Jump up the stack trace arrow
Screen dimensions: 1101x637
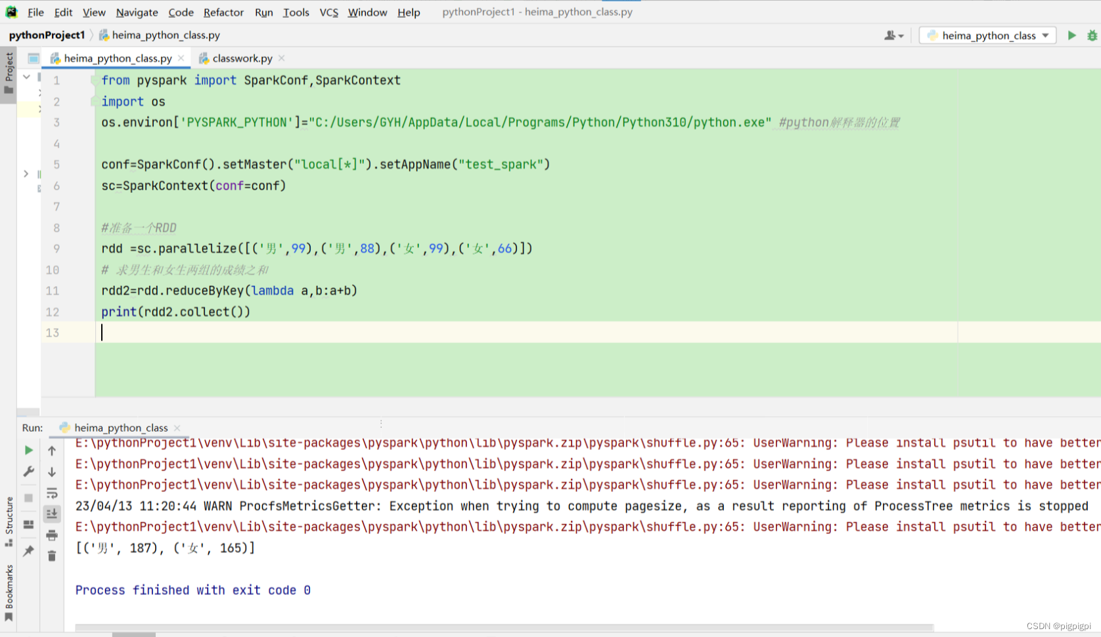pyautogui.click(x=52, y=451)
